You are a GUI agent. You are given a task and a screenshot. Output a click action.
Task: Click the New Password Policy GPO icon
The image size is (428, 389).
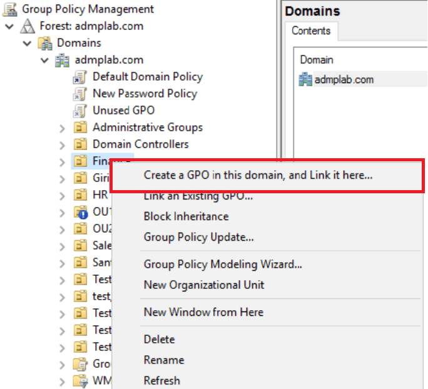80,94
